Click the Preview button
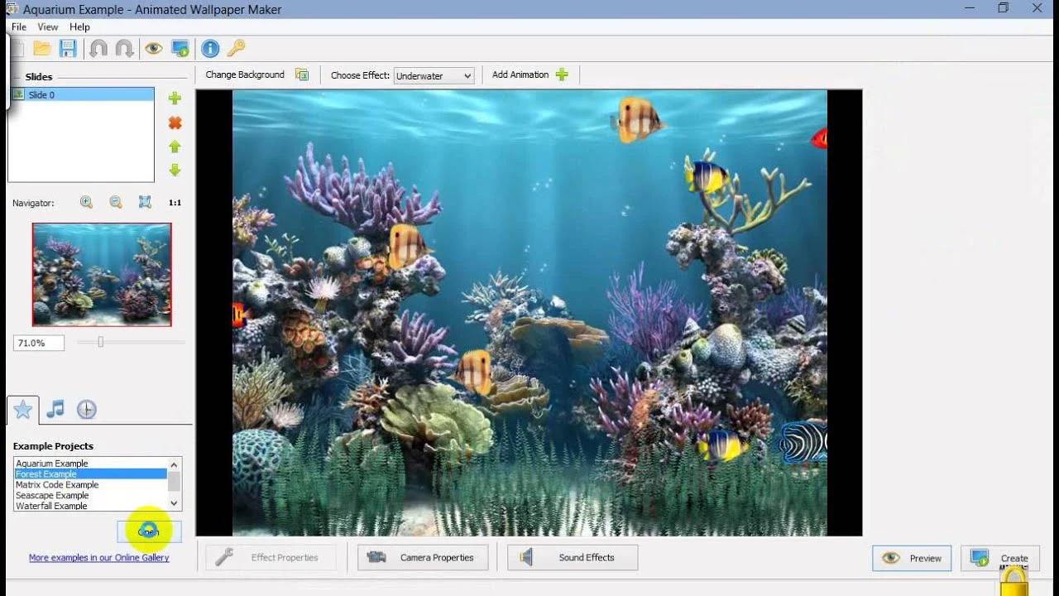The width and height of the screenshot is (1059, 596). [x=912, y=558]
